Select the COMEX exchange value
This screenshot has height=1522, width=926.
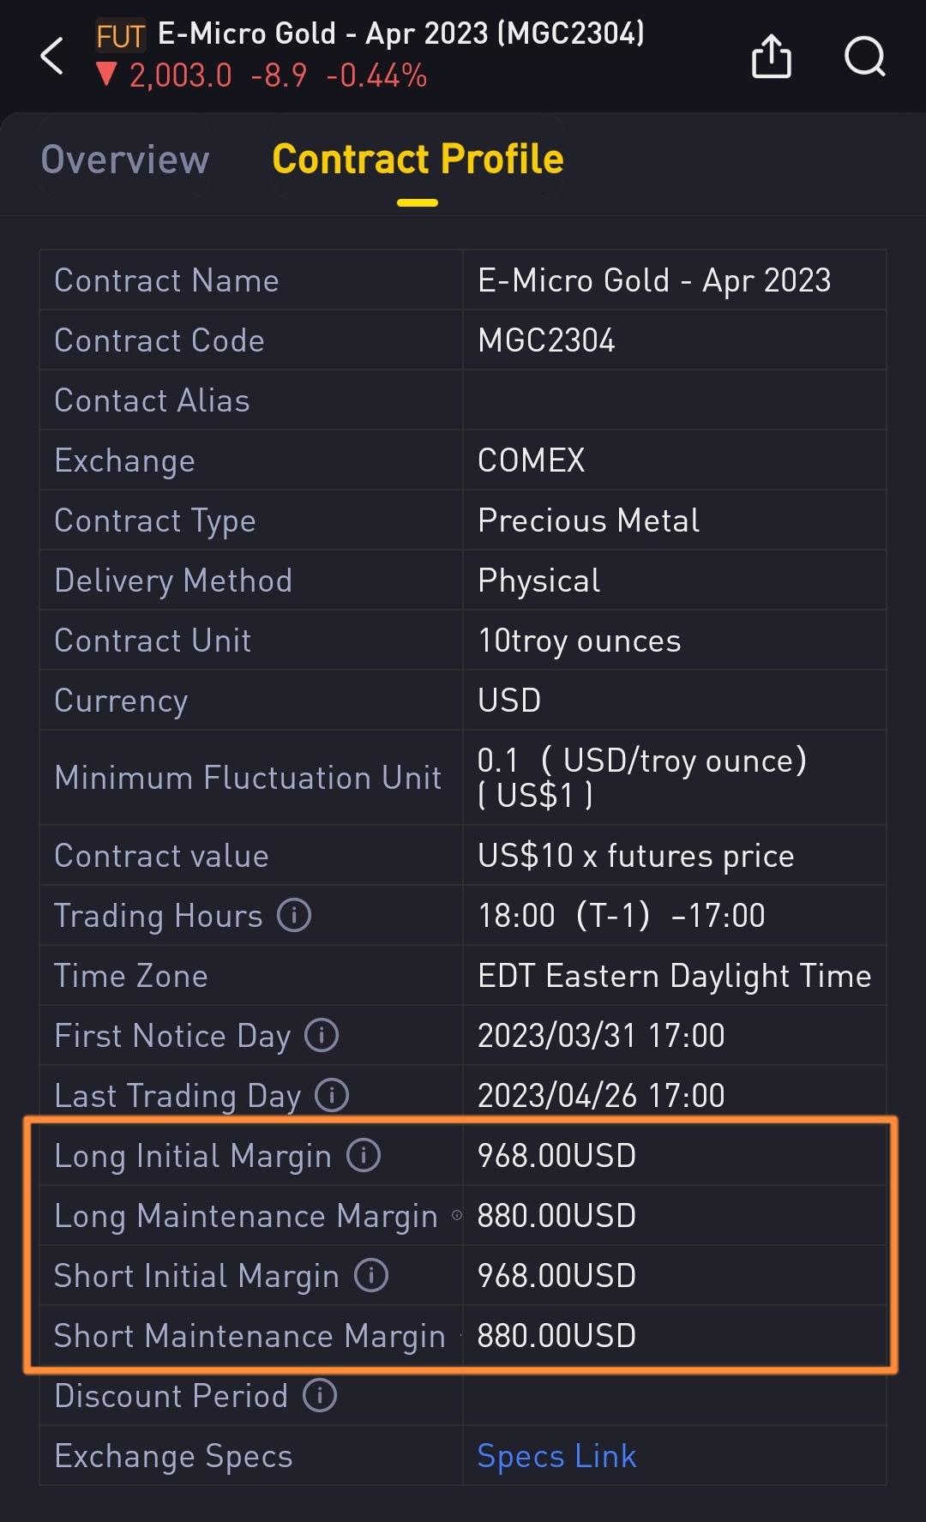pyautogui.click(x=531, y=460)
